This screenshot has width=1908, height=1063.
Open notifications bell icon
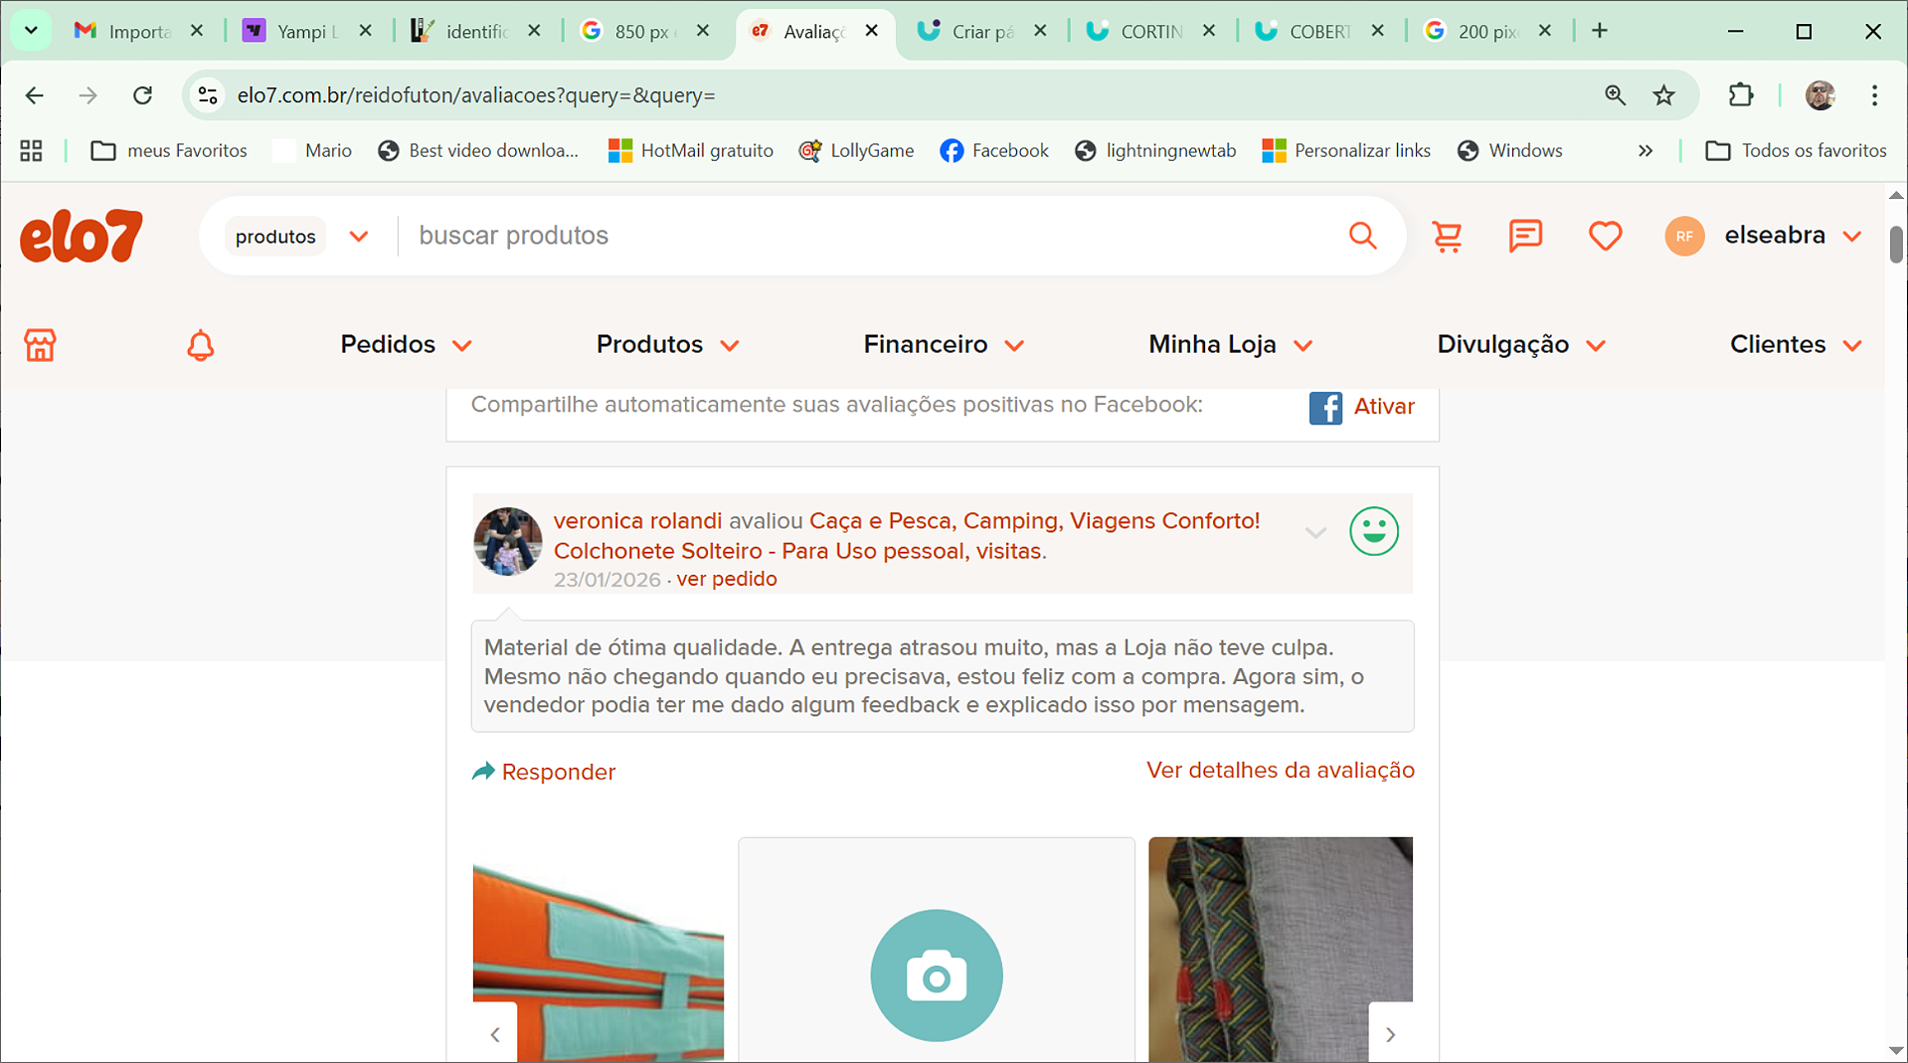pos(200,345)
